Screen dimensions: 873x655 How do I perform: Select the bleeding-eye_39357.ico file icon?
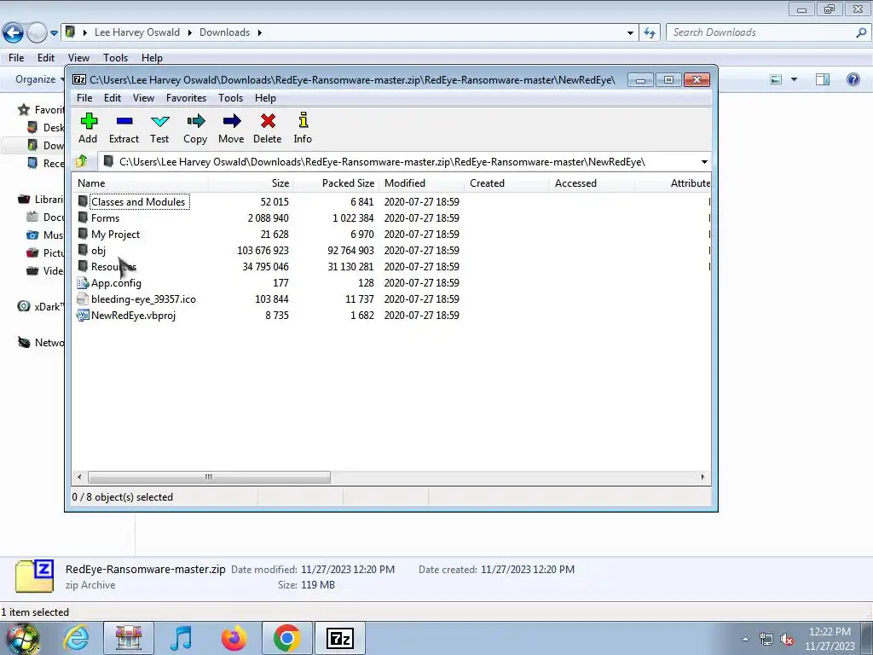click(83, 299)
